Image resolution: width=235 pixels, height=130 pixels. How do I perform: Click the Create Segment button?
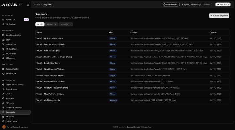click(219, 16)
